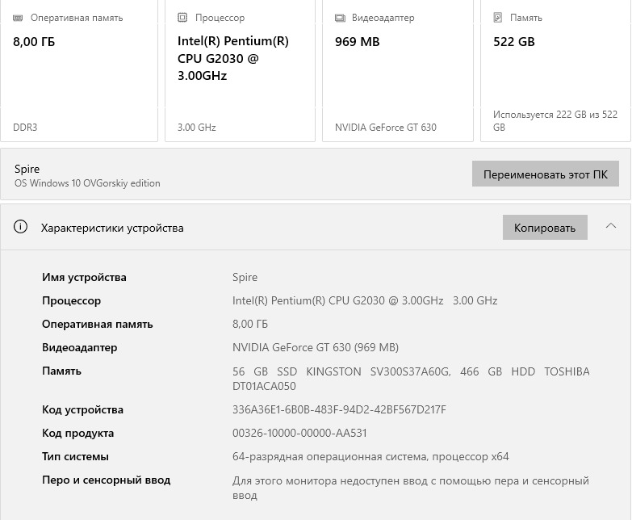Click Переименовать этот ПК button
Viewport: 632px width, 520px height.
click(x=545, y=174)
